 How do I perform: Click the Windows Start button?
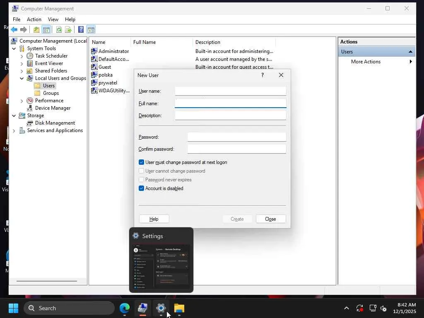13,308
